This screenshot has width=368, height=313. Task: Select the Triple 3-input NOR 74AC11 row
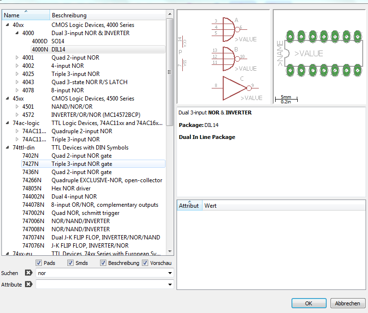pyautogui.click(x=93, y=139)
